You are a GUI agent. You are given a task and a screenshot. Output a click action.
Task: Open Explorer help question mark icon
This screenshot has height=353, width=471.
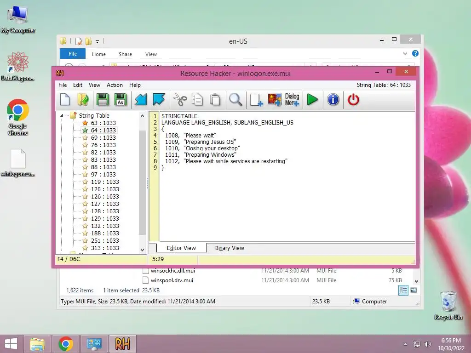415,53
